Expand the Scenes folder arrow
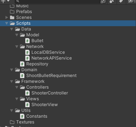 tap(7, 17)
